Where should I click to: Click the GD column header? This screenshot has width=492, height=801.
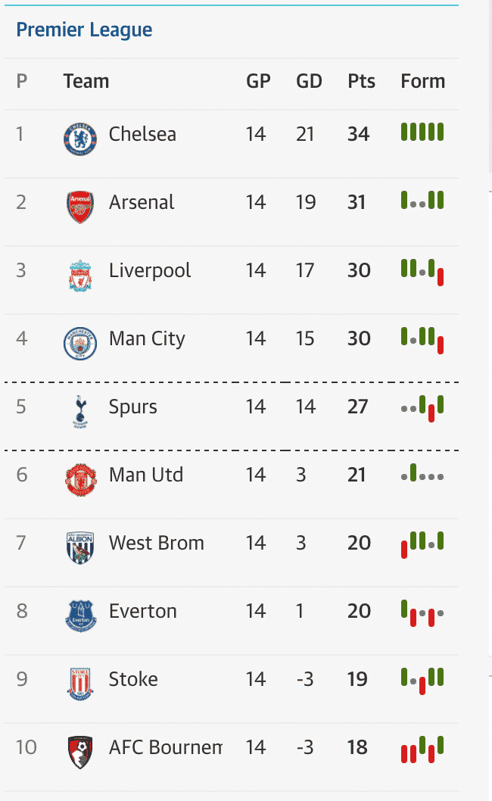click(x=309, y=81)
